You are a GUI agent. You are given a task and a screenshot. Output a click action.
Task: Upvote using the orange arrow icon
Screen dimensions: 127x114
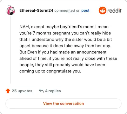pyautogui.click(x=8, y=91)
